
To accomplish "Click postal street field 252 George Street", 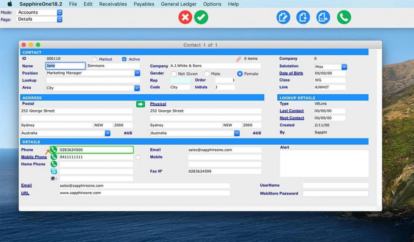I will pyautogui.click(x=77, y=111).
